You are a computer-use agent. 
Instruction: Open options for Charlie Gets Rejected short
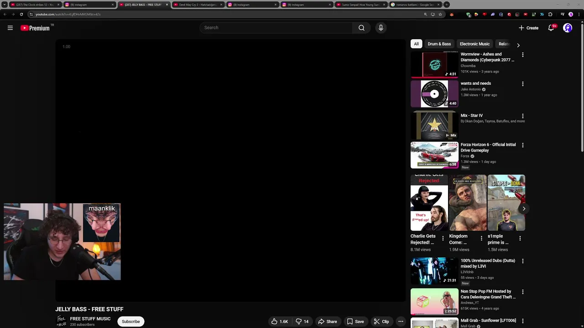pos(443,238)
